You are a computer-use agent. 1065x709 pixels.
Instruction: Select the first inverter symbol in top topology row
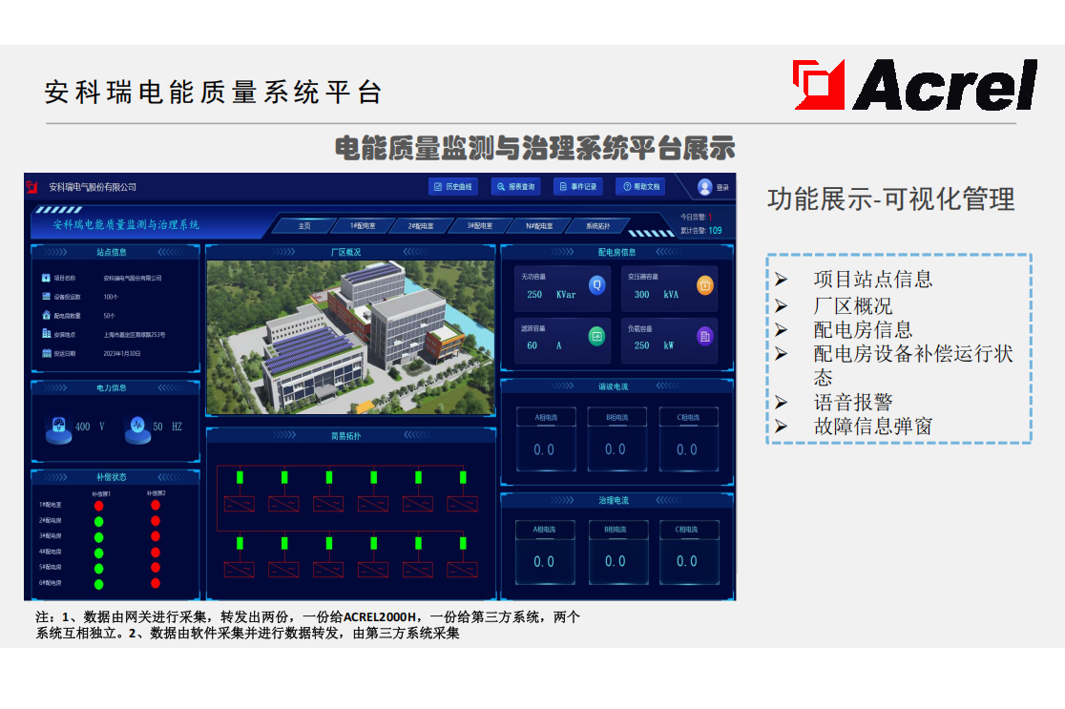pyautogui.click(x=240, y=504)
